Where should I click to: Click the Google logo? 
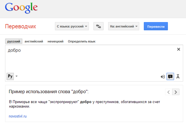coord(21,8)
